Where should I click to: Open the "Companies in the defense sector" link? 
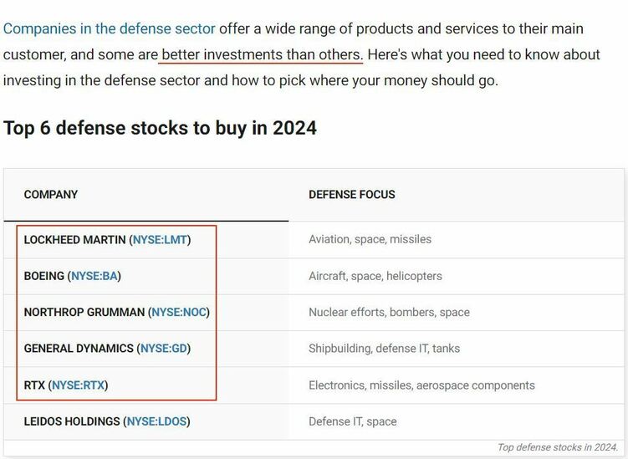pyautogui.click(x=110, y=28)
